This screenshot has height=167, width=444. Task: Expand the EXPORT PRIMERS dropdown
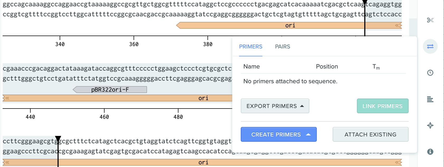click(x=275, y=106)
